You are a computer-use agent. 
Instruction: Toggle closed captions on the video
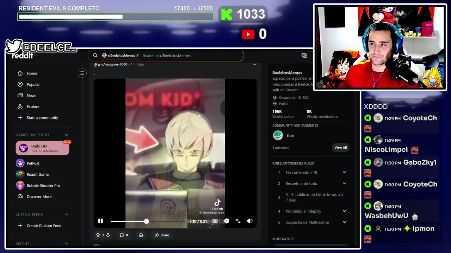click(x=215, y=221)
